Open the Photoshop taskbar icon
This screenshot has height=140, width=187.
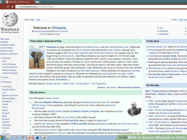[x=37, y=138]
